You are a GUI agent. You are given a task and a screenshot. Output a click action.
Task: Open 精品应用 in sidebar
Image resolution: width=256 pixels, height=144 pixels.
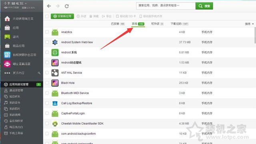(19, 46)
